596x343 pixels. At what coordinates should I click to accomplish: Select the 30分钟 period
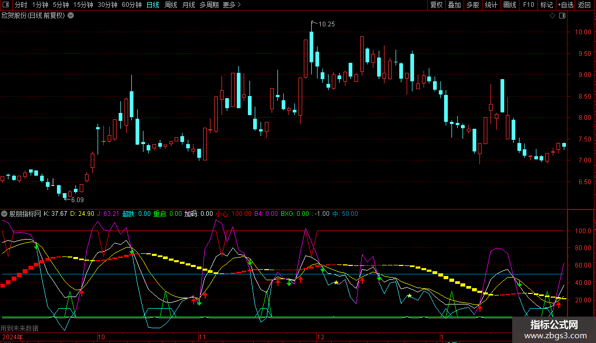click(x=108, y=5)
